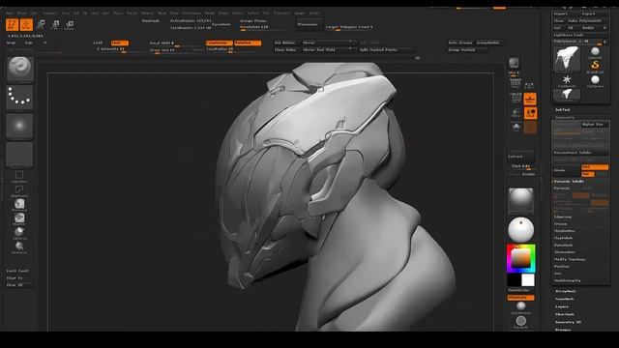Click the Auto Groups button
Screen dimensions: 619x348
coord(460,43)
